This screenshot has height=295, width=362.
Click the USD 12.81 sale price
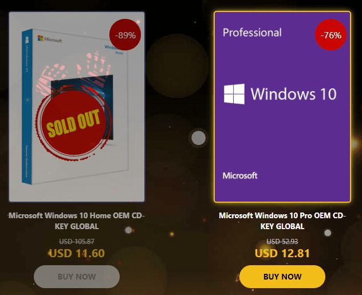282,253
